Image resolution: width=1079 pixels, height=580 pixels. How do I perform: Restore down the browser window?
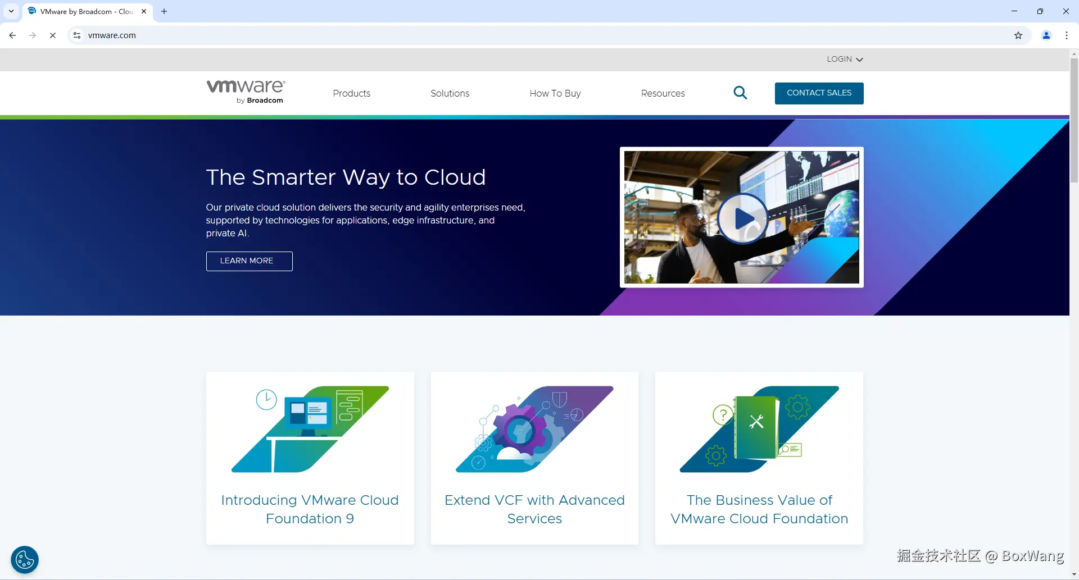coord(1040,11)
